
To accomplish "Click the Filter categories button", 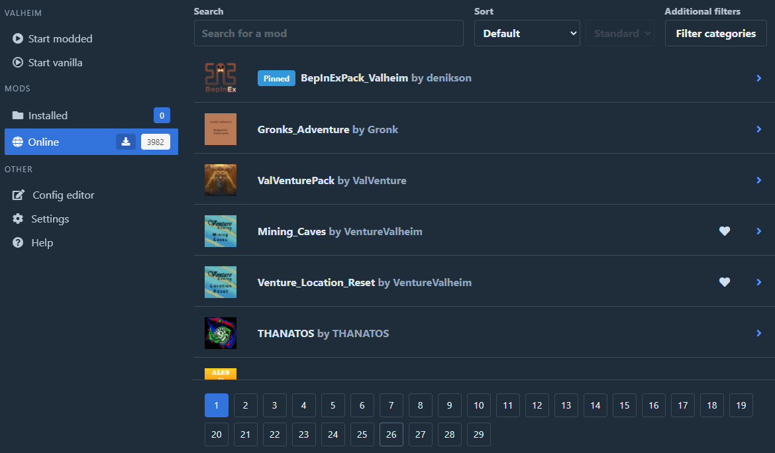I will click(x=715, y=33).
